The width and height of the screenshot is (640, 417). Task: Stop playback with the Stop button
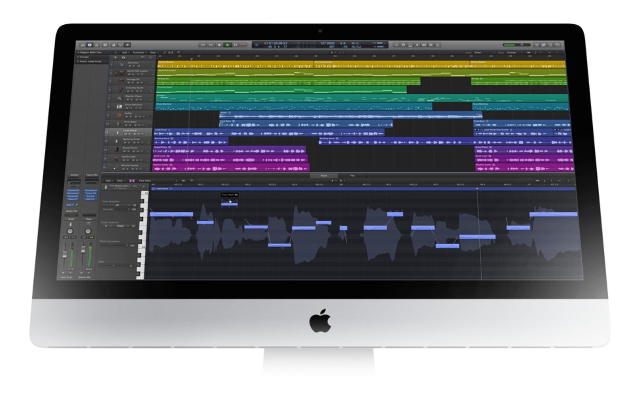coord(219,45)
